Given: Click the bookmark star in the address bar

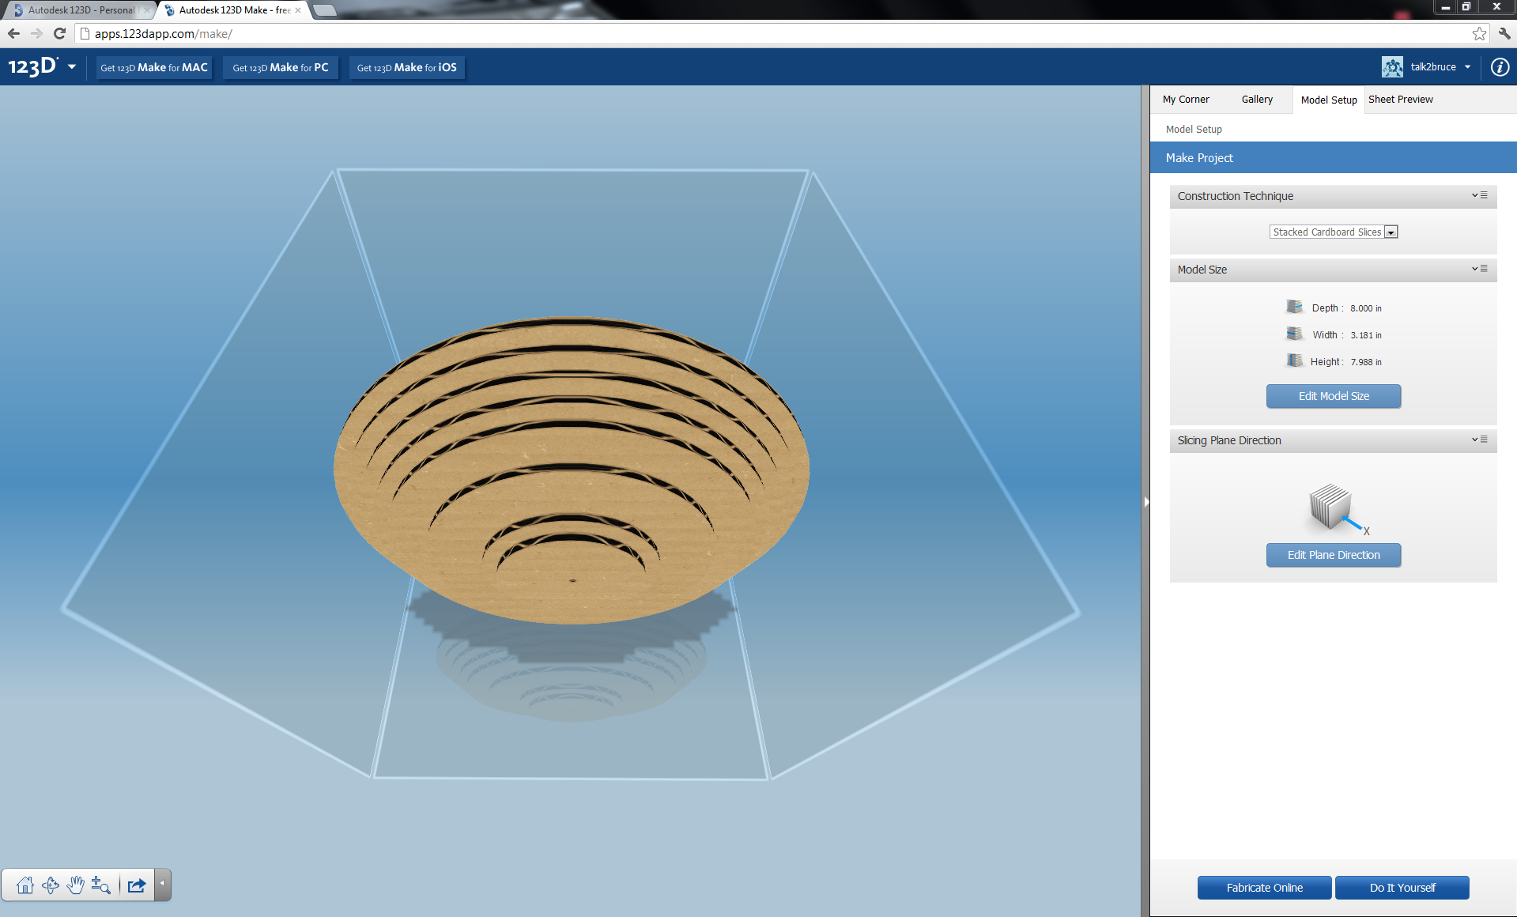Looking at the screenshot, I should point(1479,33).
